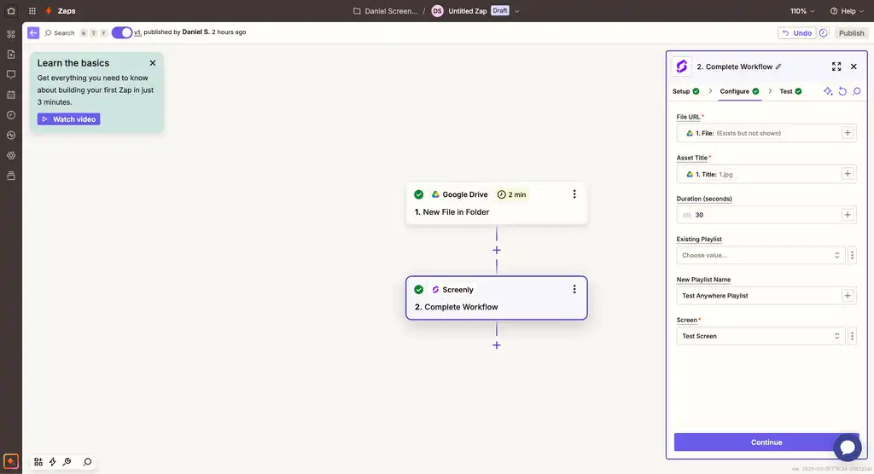Screen dimensions: 874x474
Task: Click the magnifier in bottom toolbar
Action: 88,462
